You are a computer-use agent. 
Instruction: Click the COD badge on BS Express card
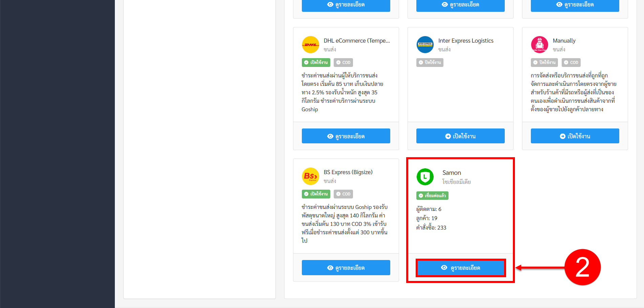point(343,194)
